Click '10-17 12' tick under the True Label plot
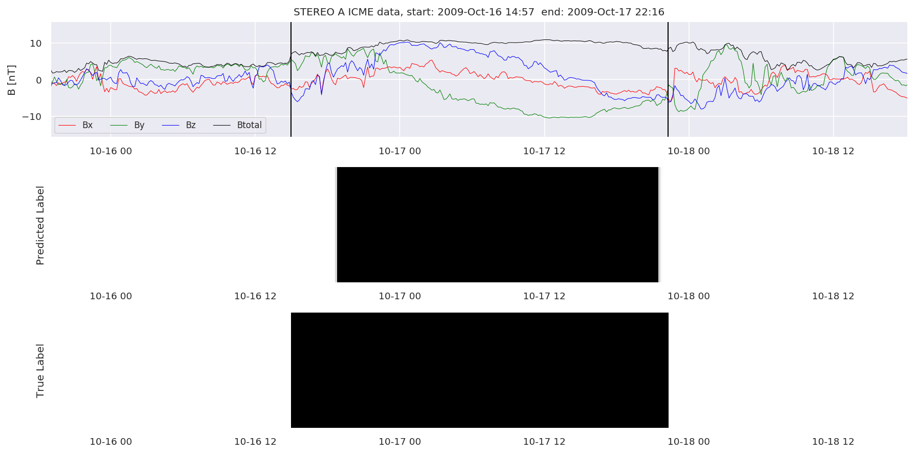915x454 pixels. tap(544, 442)
